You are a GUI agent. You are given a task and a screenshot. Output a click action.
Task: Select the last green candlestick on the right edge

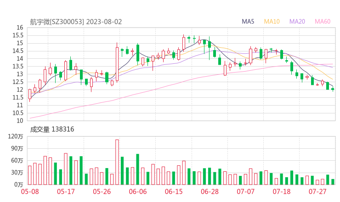click(333, 89)
